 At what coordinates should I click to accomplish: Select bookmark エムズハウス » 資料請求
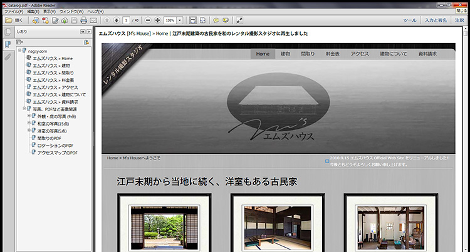point(55,102)
